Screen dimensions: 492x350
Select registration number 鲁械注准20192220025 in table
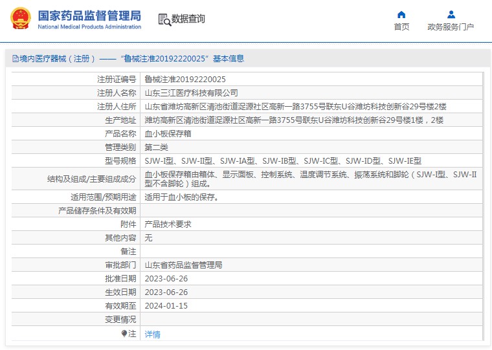[x=185, y=80]
